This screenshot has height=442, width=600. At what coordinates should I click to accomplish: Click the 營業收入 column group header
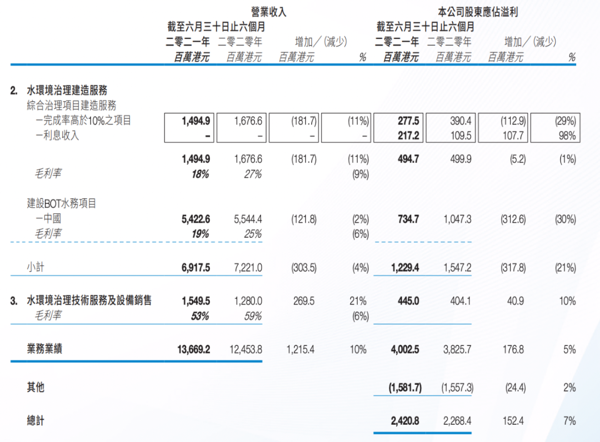click(268, 11)
